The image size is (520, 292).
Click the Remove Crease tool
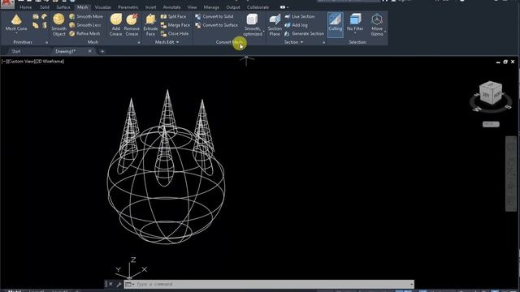132,24
